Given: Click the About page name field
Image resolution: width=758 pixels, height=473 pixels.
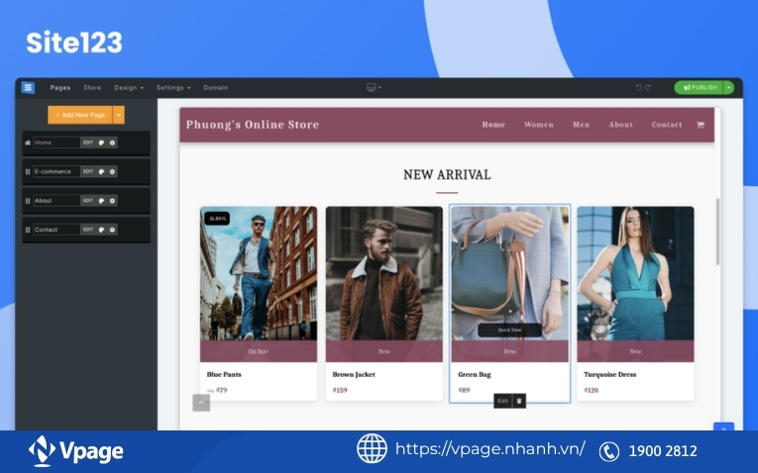Looking at the screenshot, I should (56, 200).
